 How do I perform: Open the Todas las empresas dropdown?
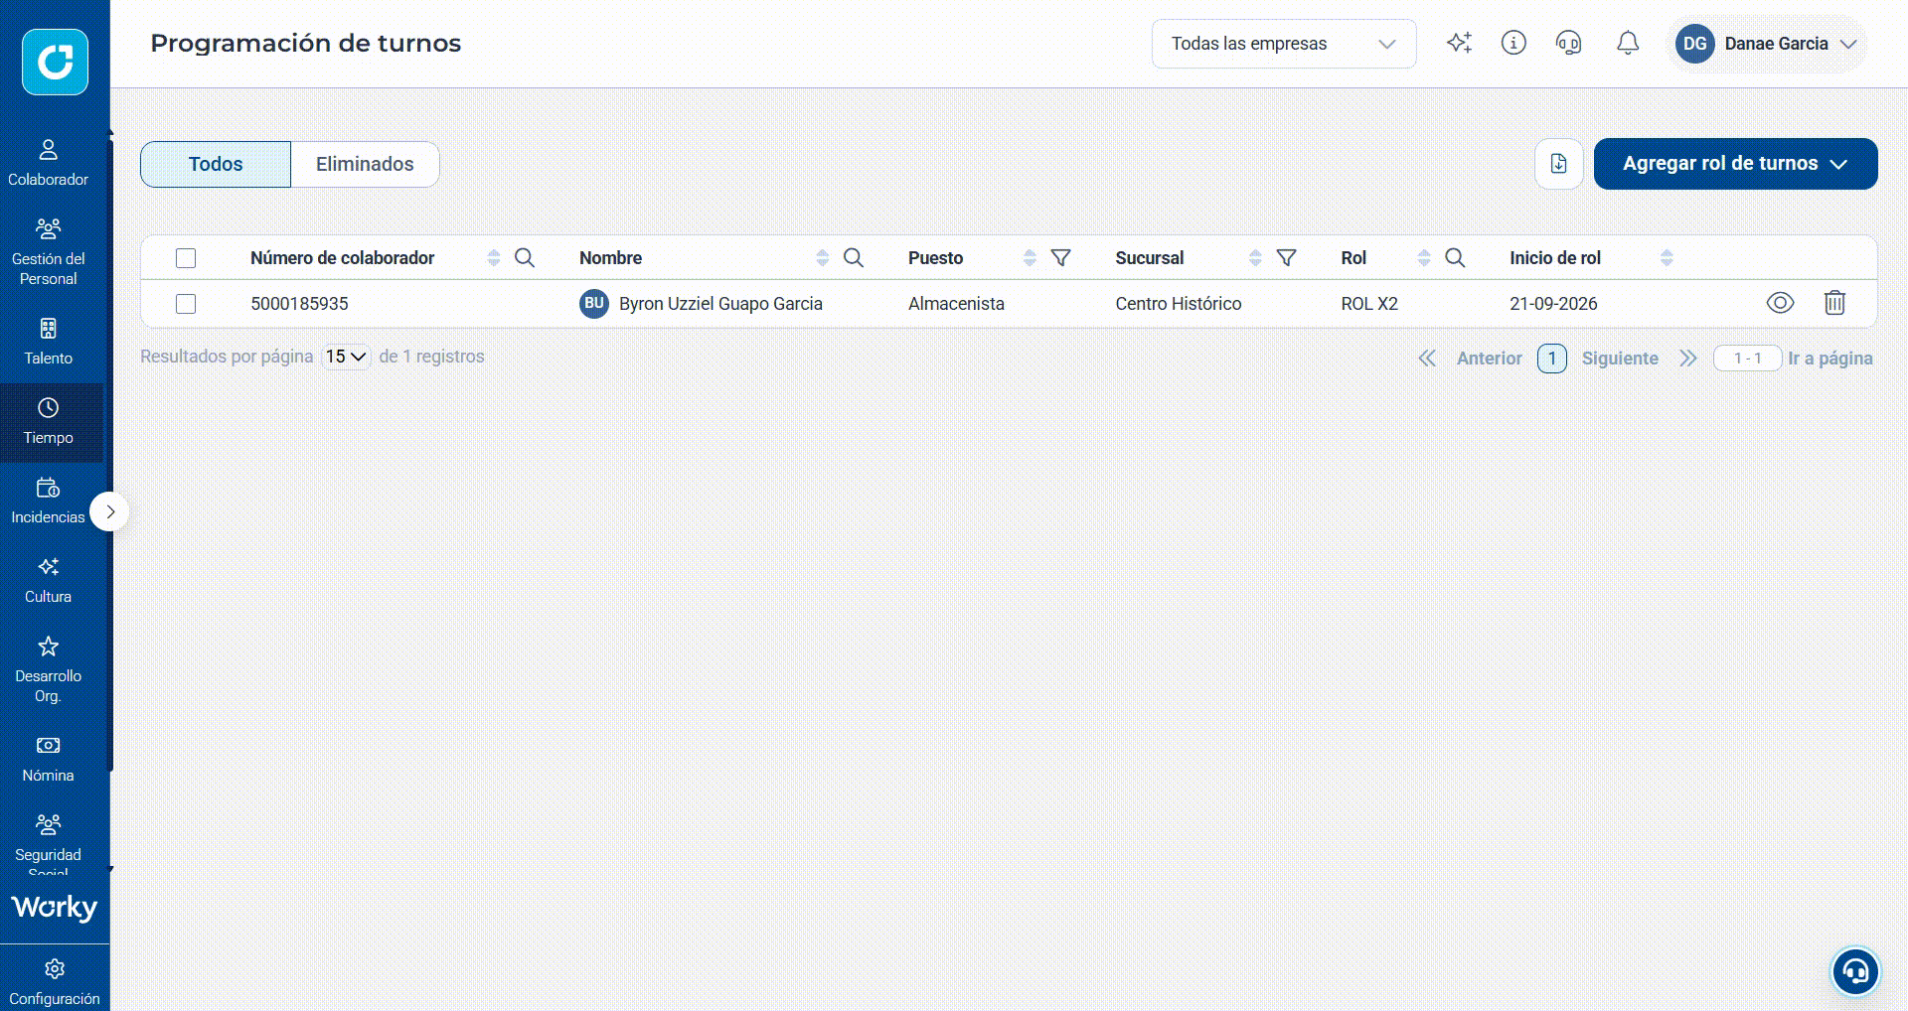point(1284,44)
